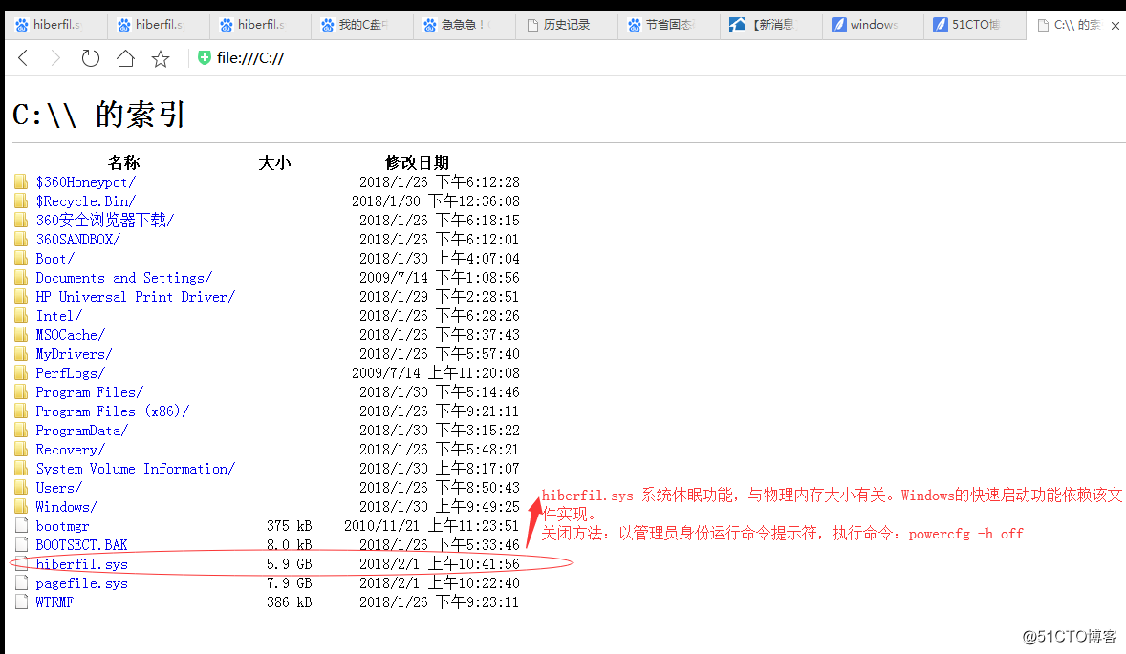
Task: Click the bootmgr file link
Action: click(x=62, y=526)
